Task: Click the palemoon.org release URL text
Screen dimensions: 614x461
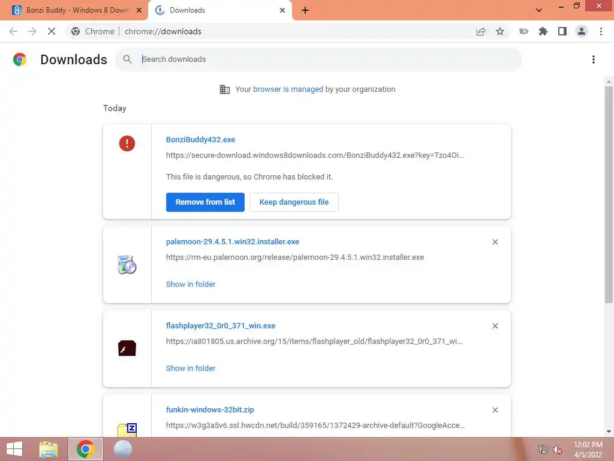Action: tap(295, 257)
